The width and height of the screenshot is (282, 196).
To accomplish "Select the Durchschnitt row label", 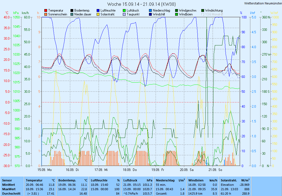I will [x=11, y=194].
